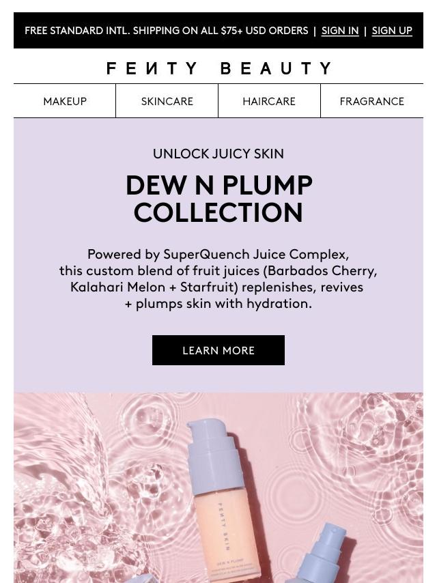Screen dimensions: 437x583
Task: Click the free international shipping banner text
Action: 166,31
